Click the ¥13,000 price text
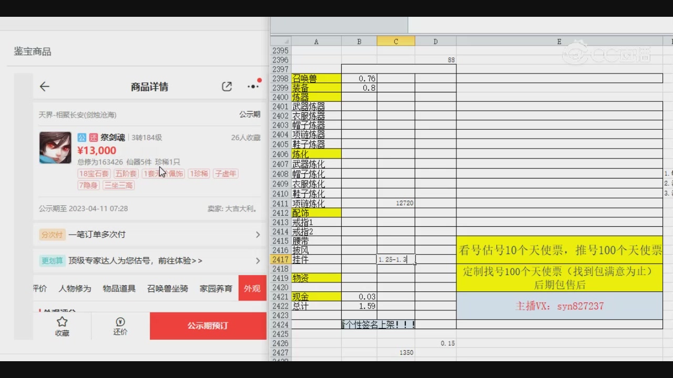Viewport: 673px width, 378px height. [97, 151]
